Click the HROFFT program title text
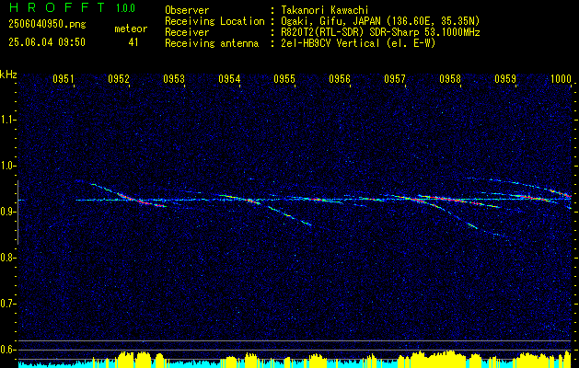Viewport: 579px width, 368px height. [56, 7]
